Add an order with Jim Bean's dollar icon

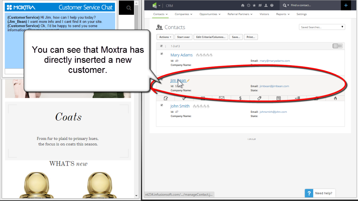coord(240,98)
